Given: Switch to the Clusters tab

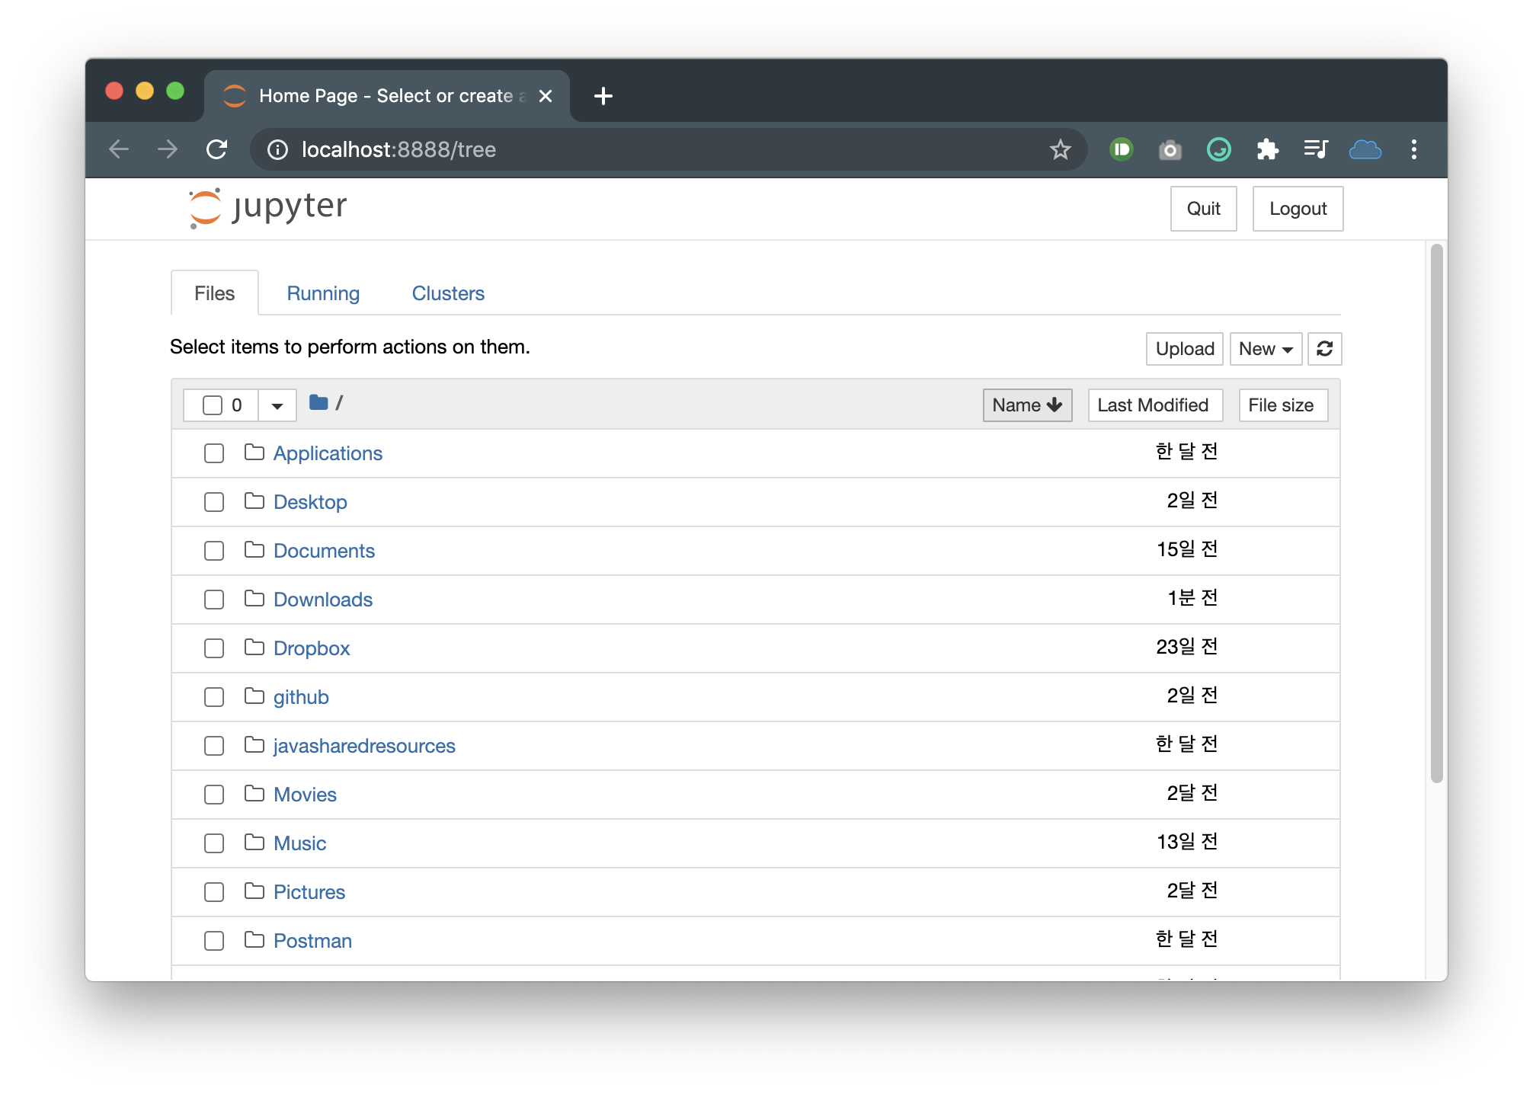Looking at the screenshot, I should [x=448, y=293].
